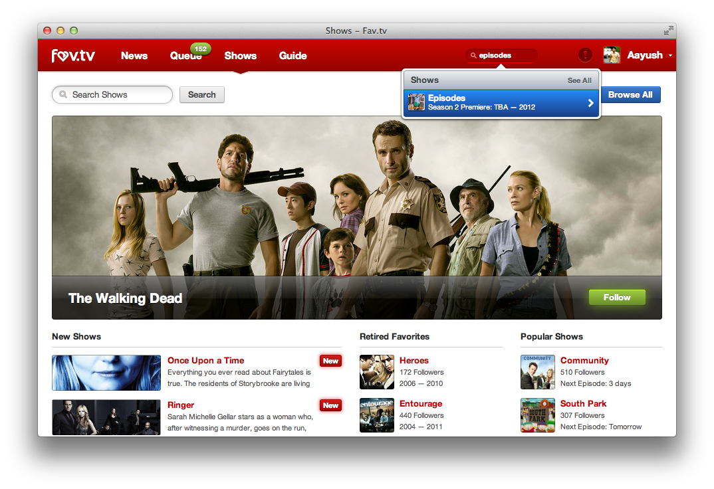Click the Entourage poster thumbnail
Image resolution: width=714 pixels, height=489 pixels.
point(376,415)
